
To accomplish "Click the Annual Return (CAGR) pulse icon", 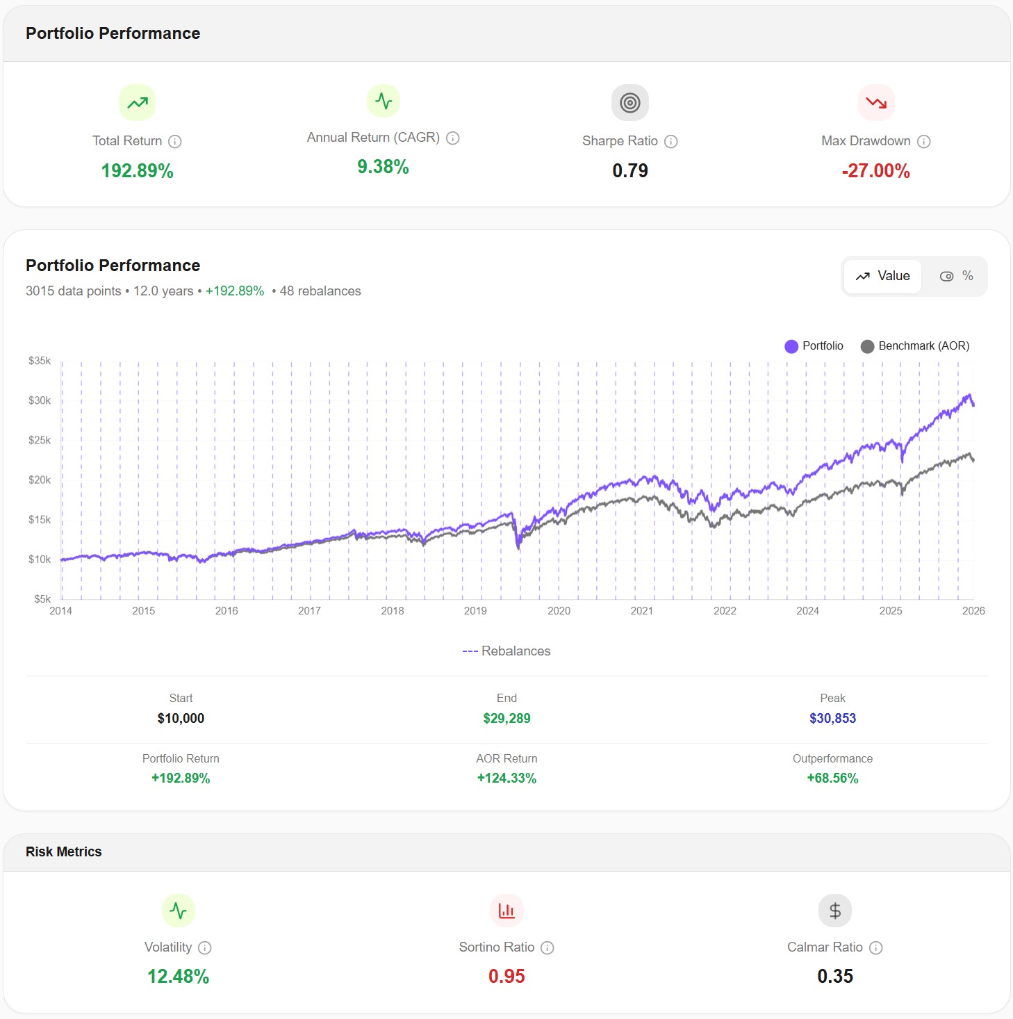I will [x=384, y=100].
